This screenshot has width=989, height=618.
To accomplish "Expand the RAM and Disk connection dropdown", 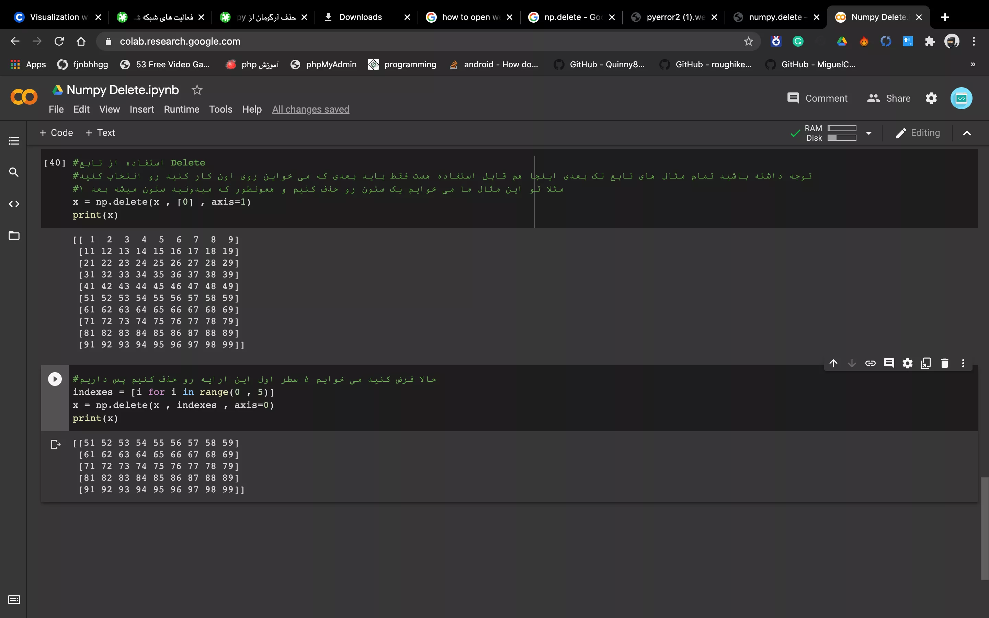I will (x=869, y=133).
